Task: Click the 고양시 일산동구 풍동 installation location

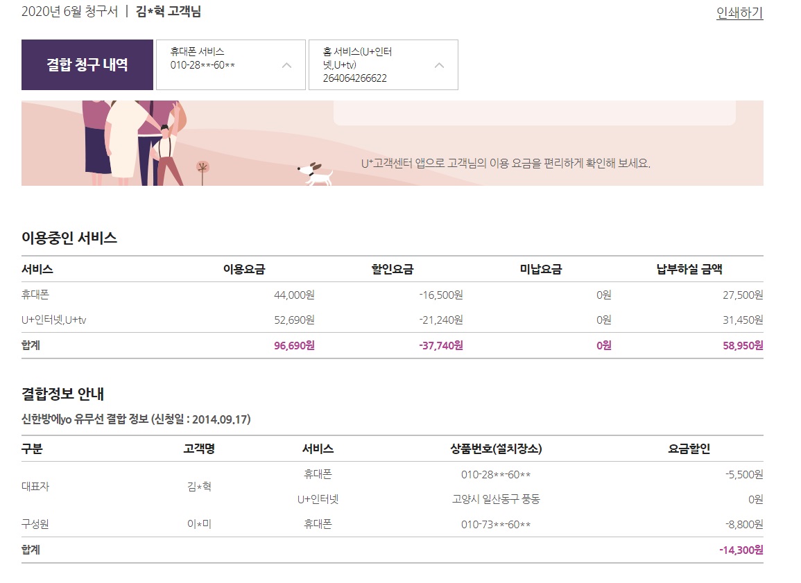Action: pos(495,499)
